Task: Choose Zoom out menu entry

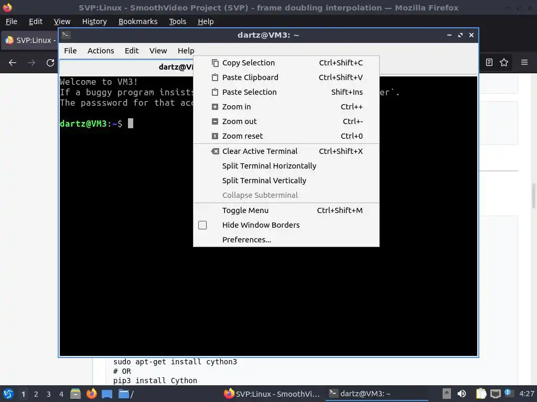Action: 286,121
